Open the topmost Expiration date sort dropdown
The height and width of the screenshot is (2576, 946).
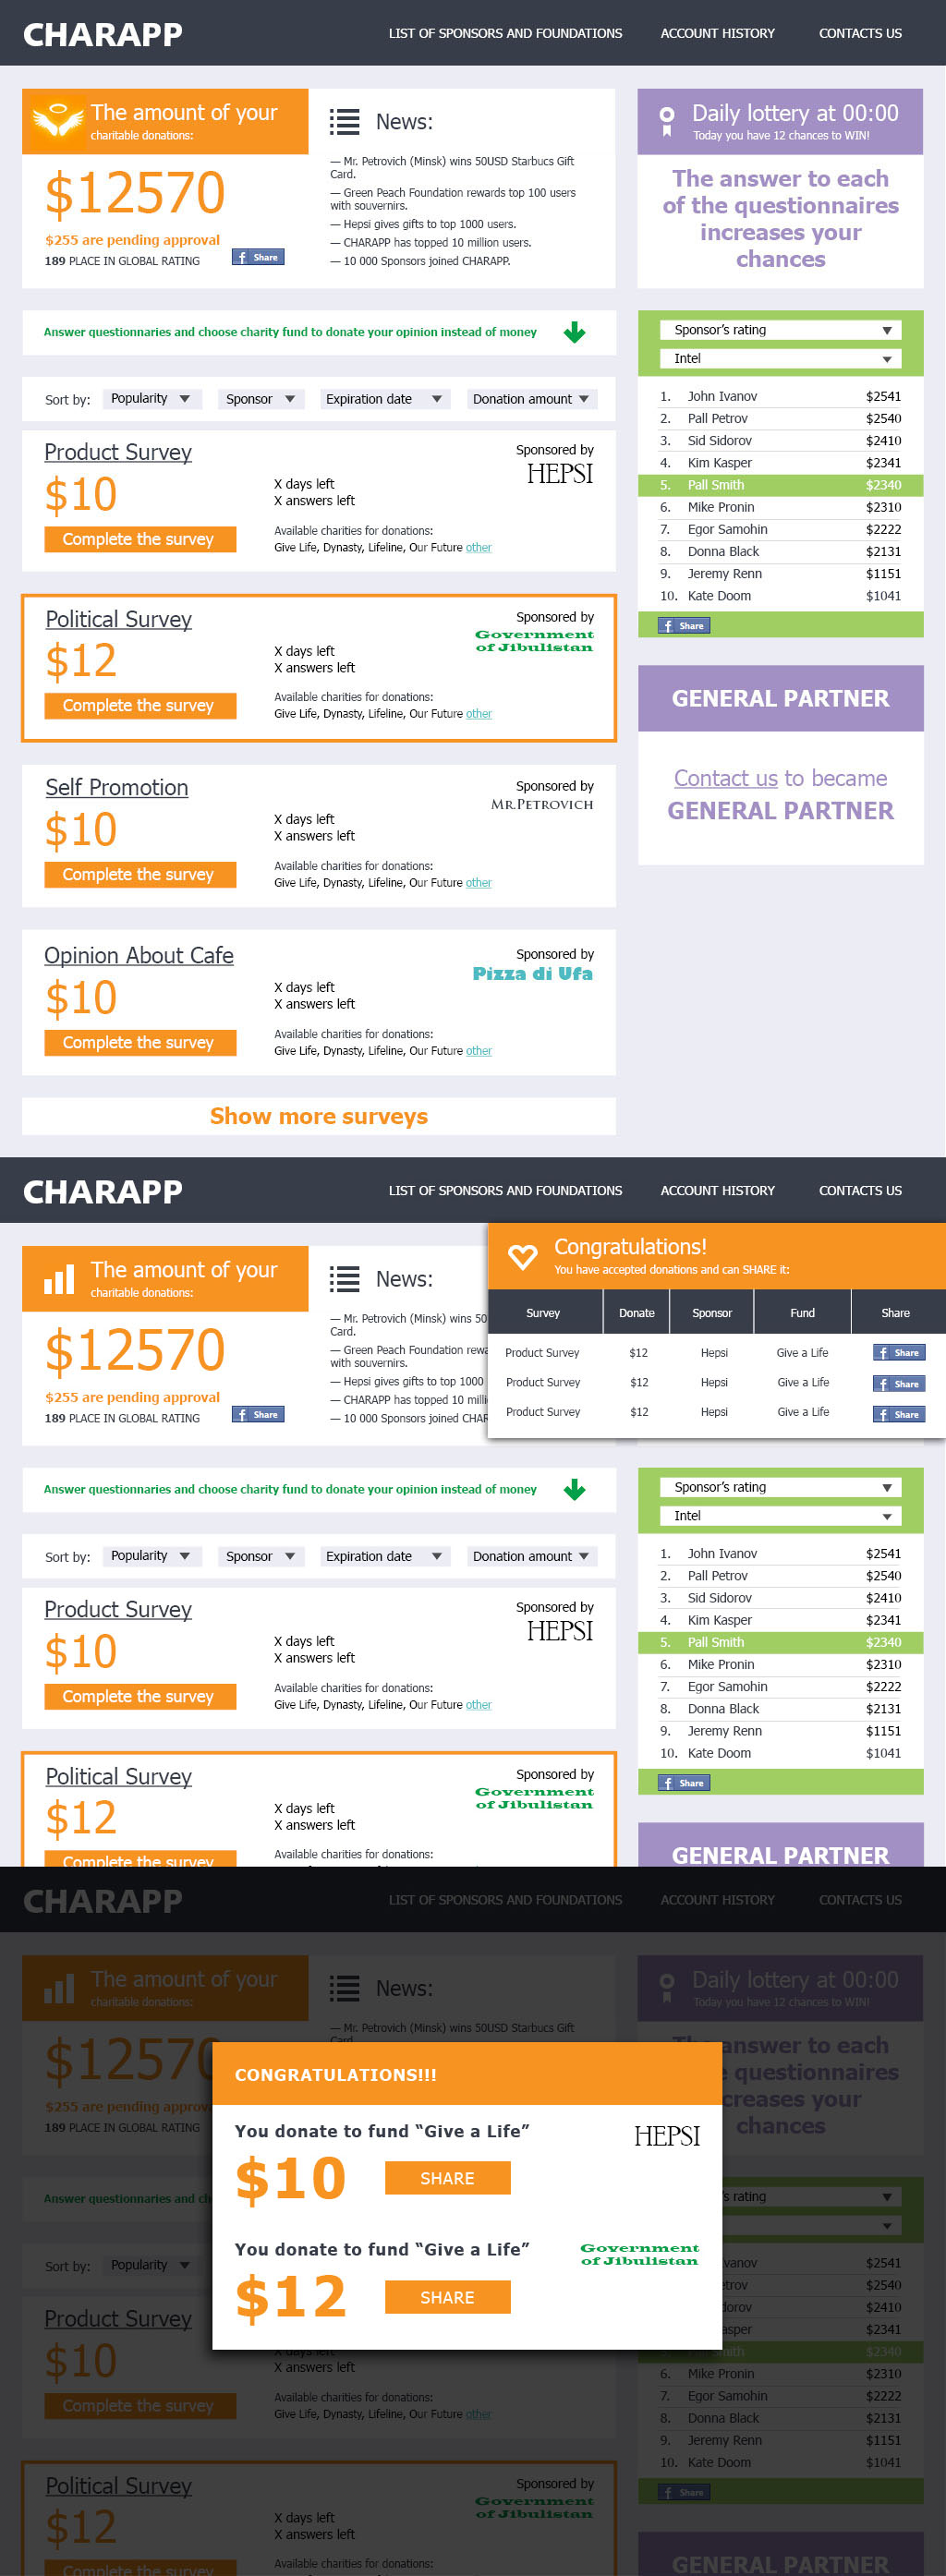[x=384, y=399]
